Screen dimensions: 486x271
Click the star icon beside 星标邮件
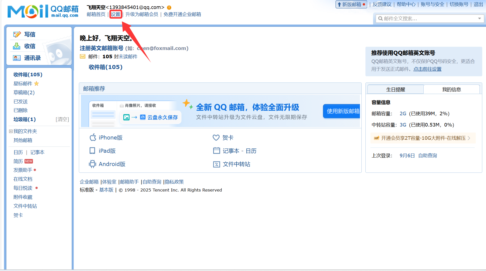[x=36, y=83]
